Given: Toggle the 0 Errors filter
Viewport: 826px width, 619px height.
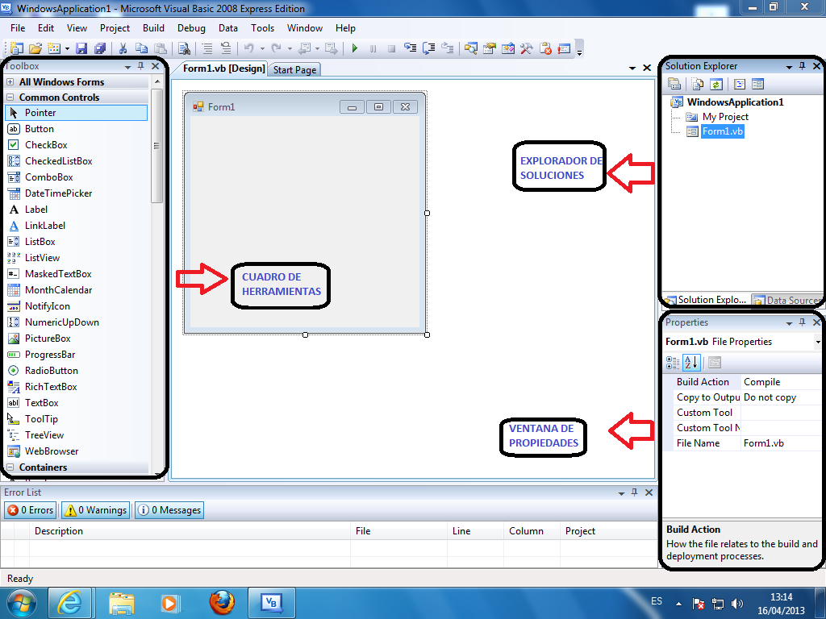Looking at the screenshot, I should (x=30, y=509).
